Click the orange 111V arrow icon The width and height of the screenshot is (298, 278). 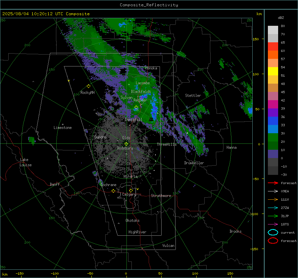(x=273, y=199)
